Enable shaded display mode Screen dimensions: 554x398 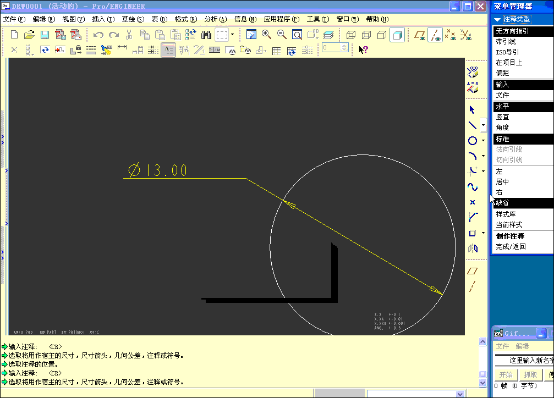click(397, 35)
